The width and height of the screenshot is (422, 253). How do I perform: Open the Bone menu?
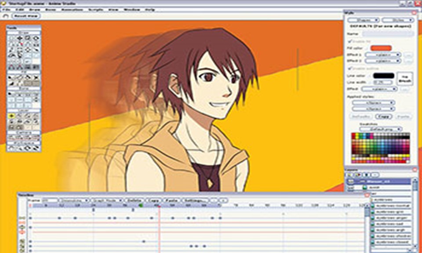click(50, 10)
